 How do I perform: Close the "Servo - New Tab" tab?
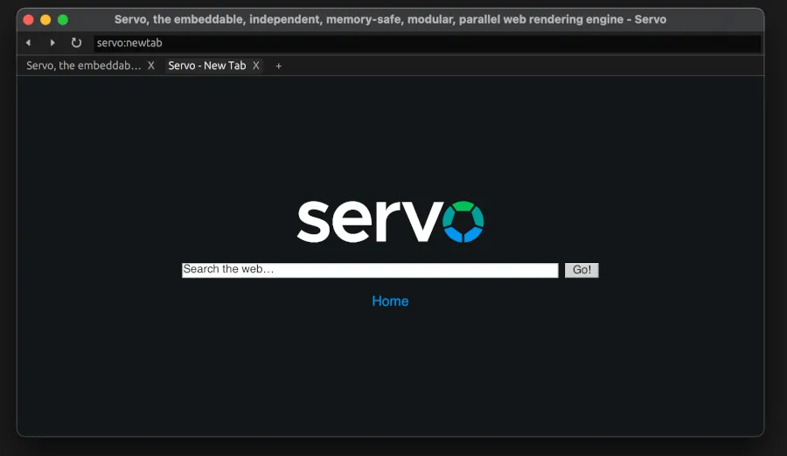click(256, 66)
